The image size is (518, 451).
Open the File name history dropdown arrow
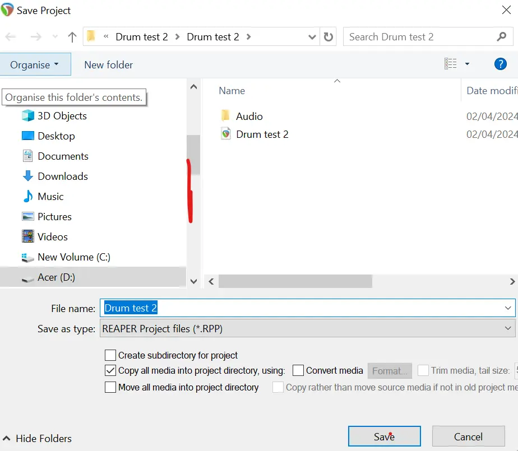tap(508, 308)
